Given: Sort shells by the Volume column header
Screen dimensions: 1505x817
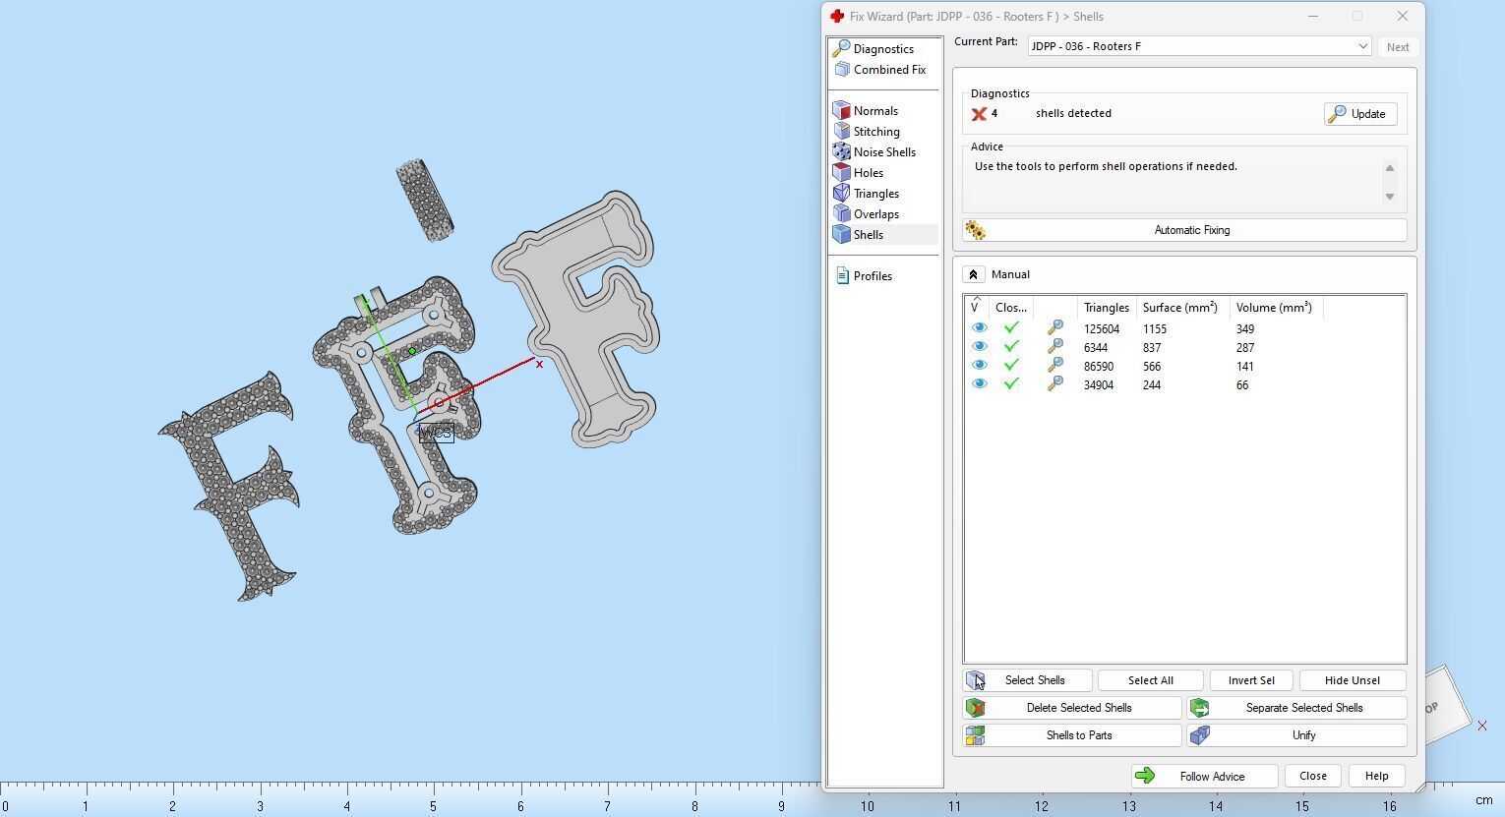Looking at the screenshot, I should tap(1276, 308).
